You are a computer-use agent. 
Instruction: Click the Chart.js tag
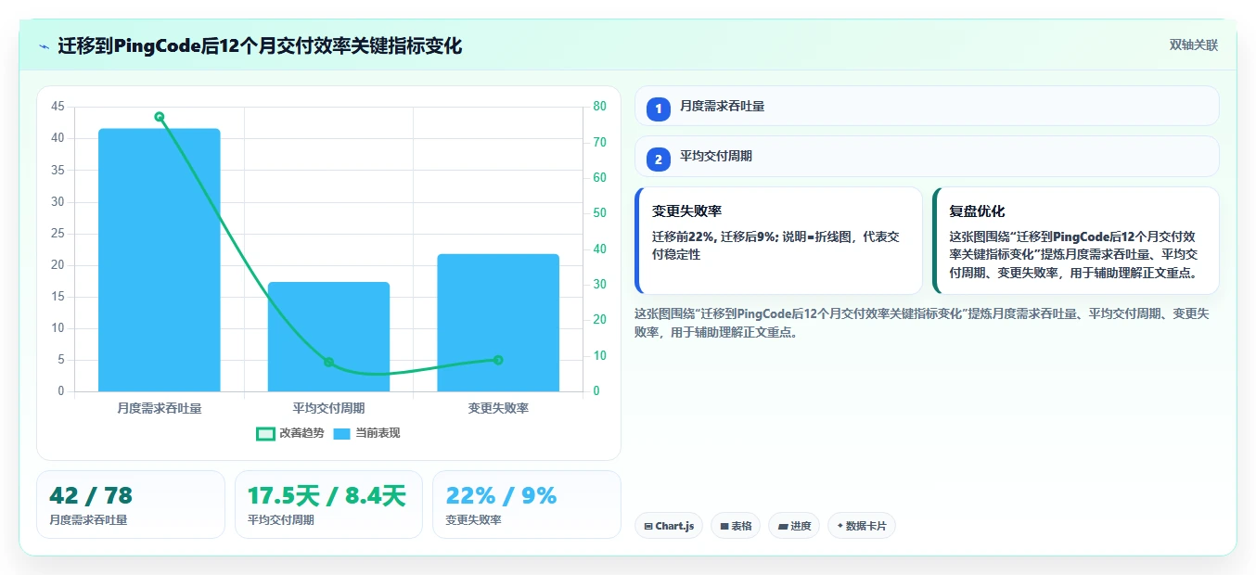click(x=669, y=526)
